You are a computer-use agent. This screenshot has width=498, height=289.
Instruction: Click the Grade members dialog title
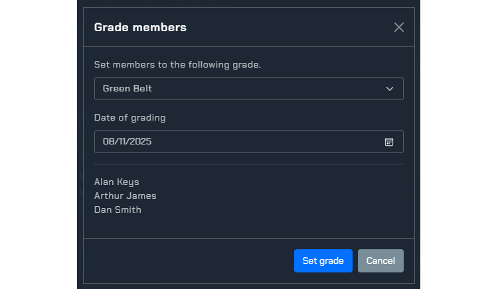point(140,27)
